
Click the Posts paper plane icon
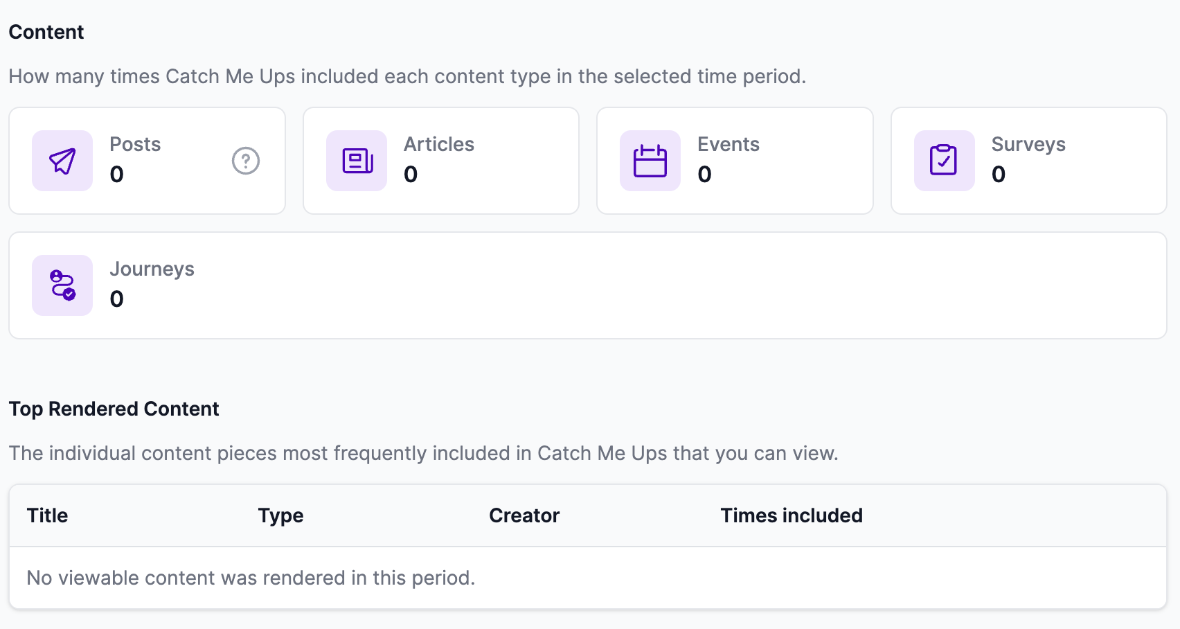62,161
